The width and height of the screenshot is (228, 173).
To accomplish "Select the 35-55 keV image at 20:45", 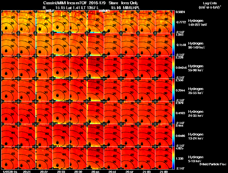I will (x=95, y=90).
